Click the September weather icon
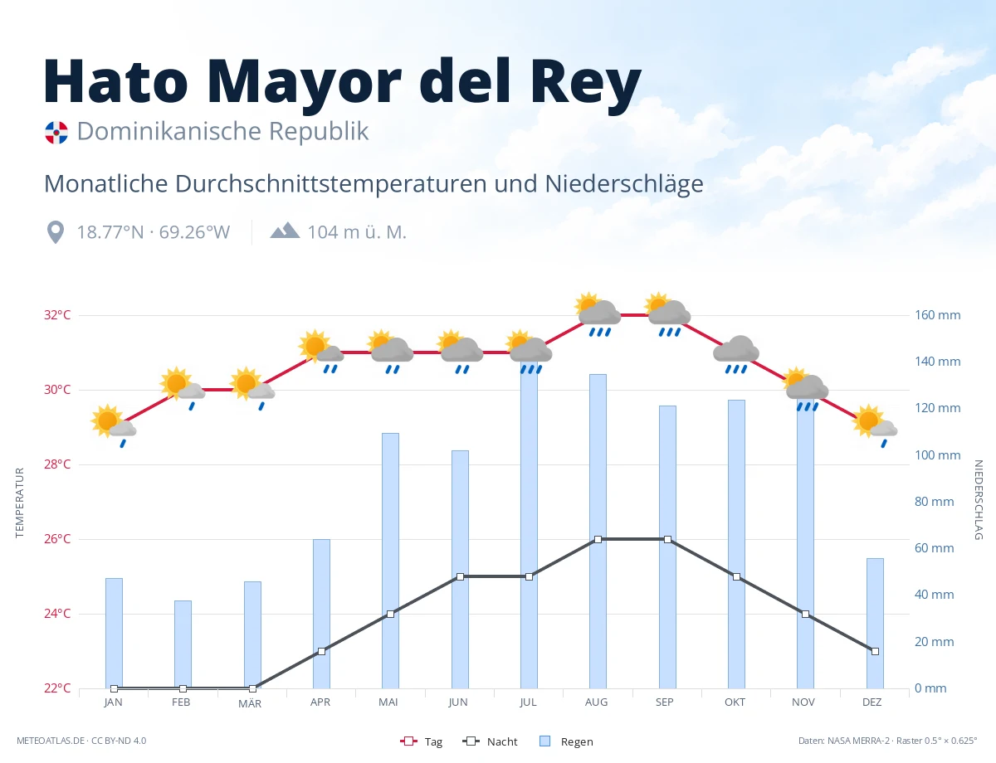This screenshot has height=763, width=996. pos(667,314)
